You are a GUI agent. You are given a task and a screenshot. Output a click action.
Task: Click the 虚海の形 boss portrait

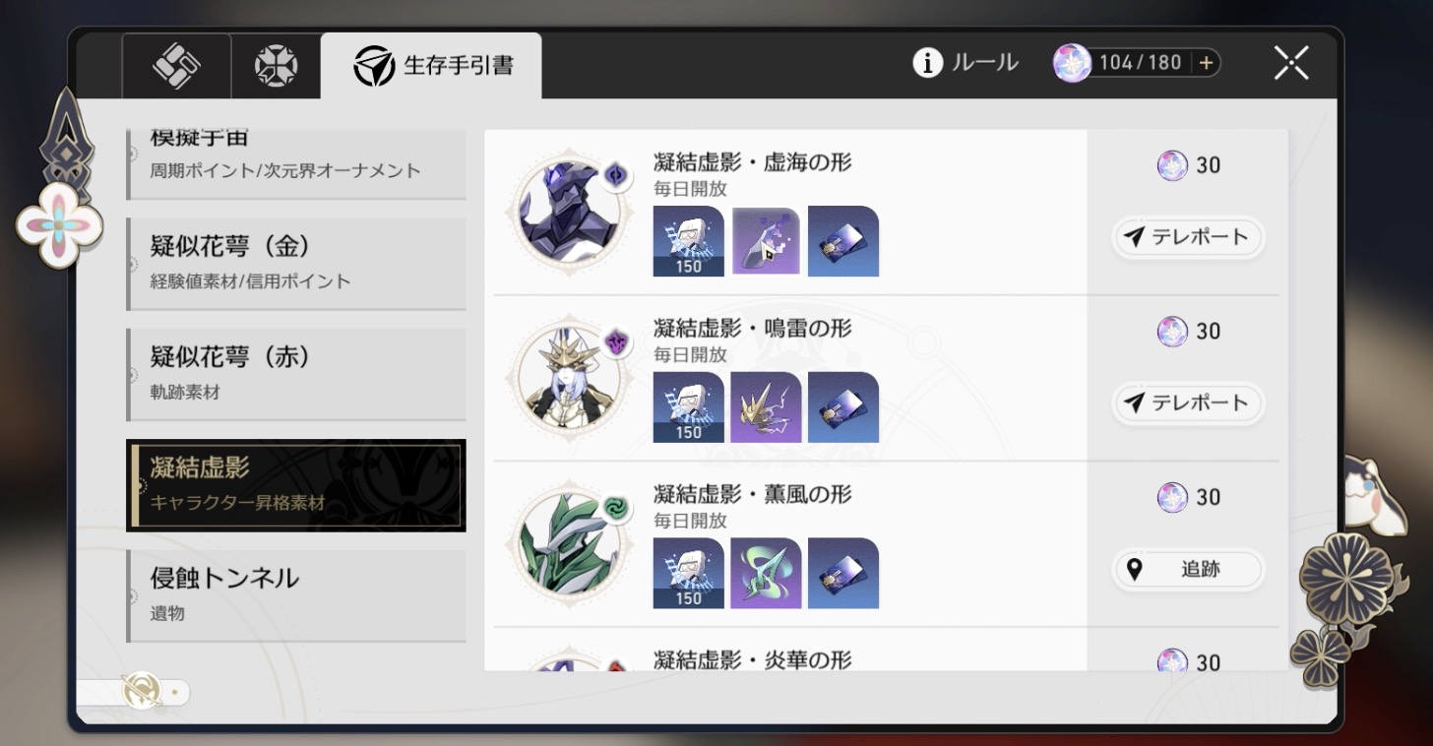tap(562, 210)
